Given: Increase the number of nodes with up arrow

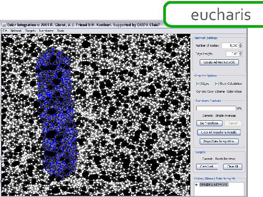Looking at the screenshot, I should (241, 45).
